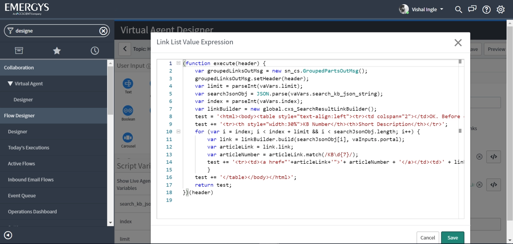Screen dimensions: 513x244
Task: Click code line 17 return test
Action: click(x=213, y=185)
